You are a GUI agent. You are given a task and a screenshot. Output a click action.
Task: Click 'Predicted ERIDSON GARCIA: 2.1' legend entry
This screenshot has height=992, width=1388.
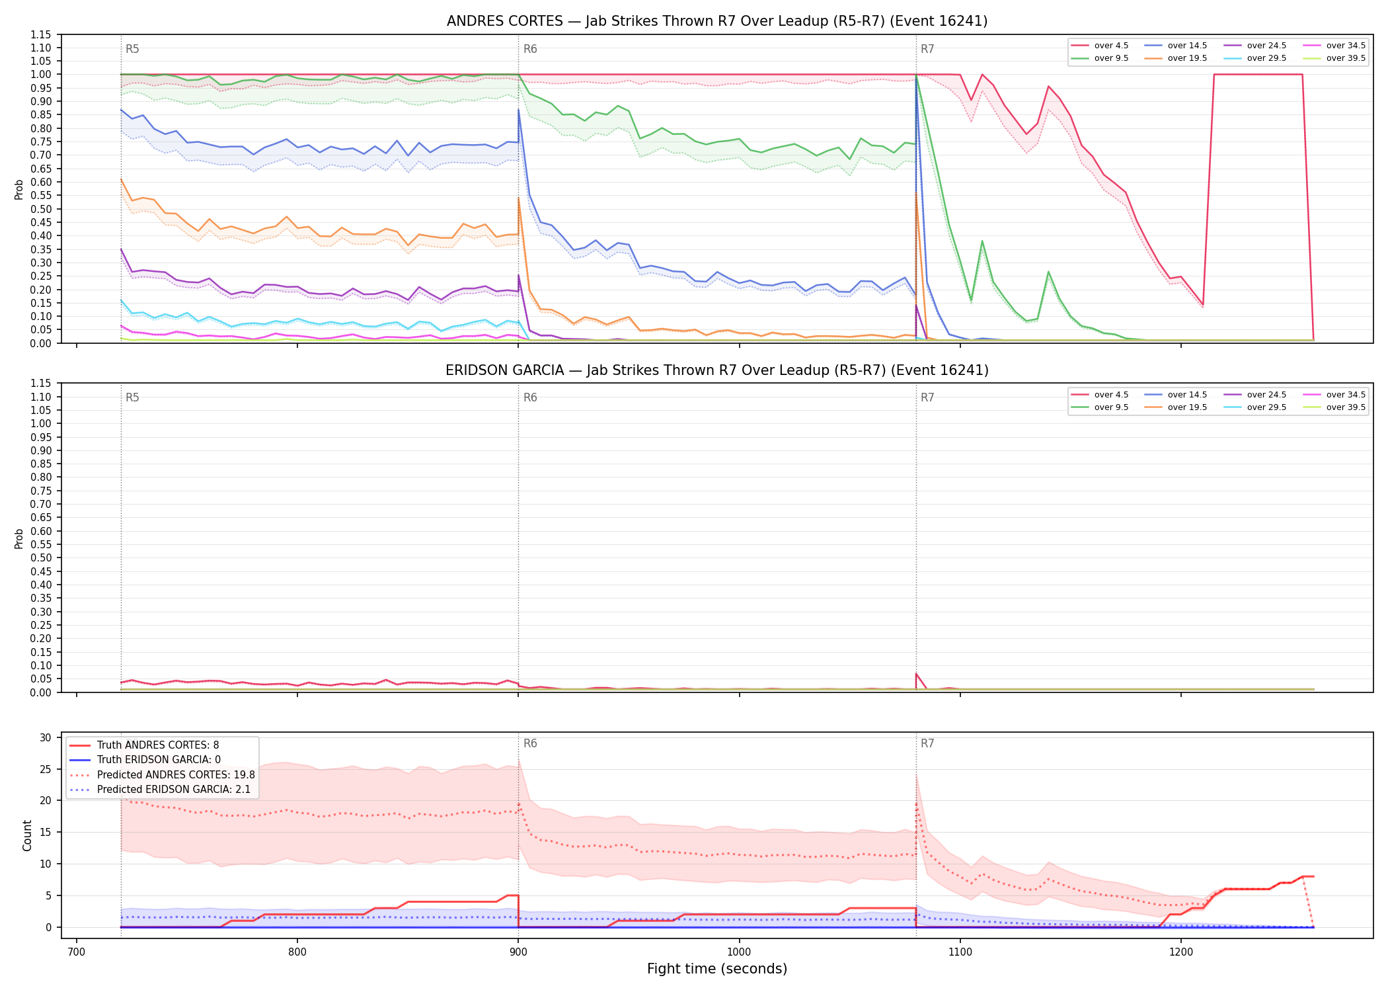[x=160, y=790]
